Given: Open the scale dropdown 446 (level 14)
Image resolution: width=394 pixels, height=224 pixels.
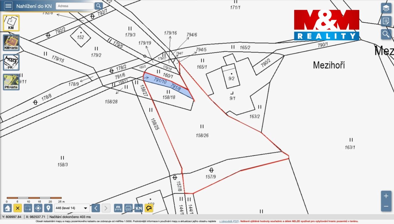Looking at the screenshot, I should point(72,208).
